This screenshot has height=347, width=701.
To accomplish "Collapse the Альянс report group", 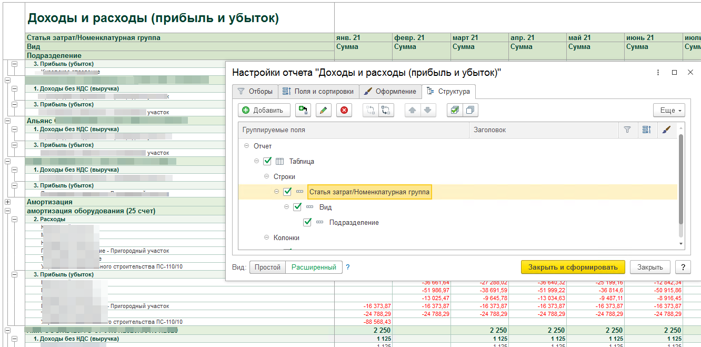I will [x=7, y=121].
